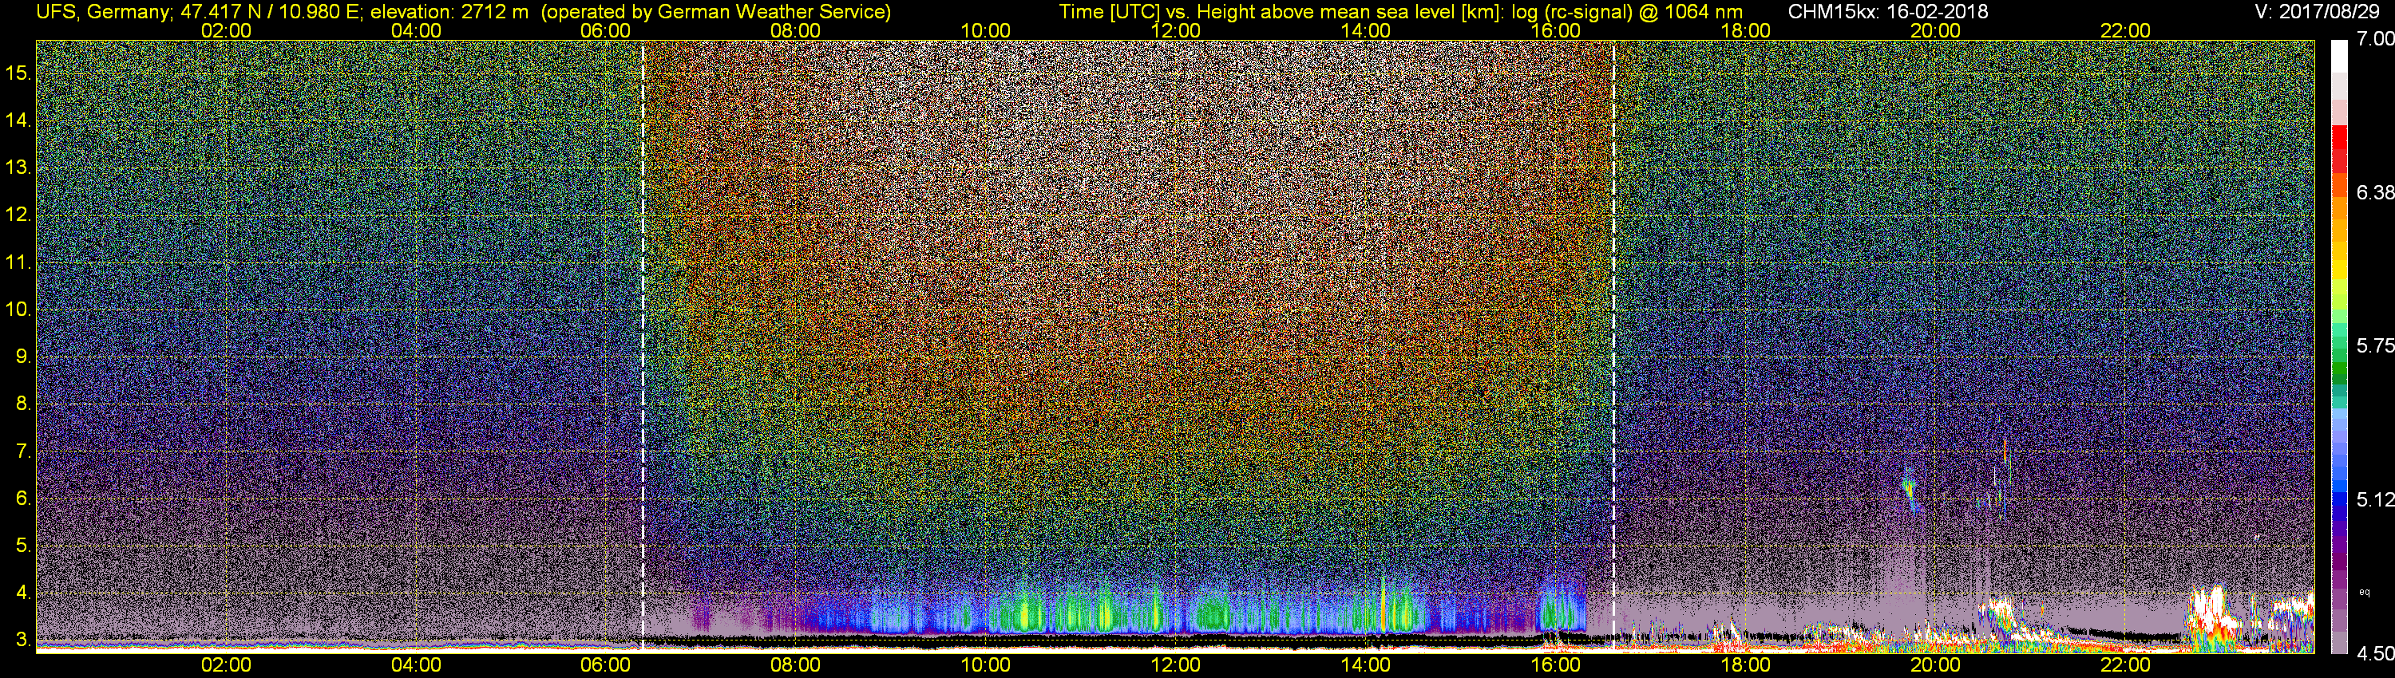
Task: Click the '16:00' label on top time axis
Action: point(1555,30)
